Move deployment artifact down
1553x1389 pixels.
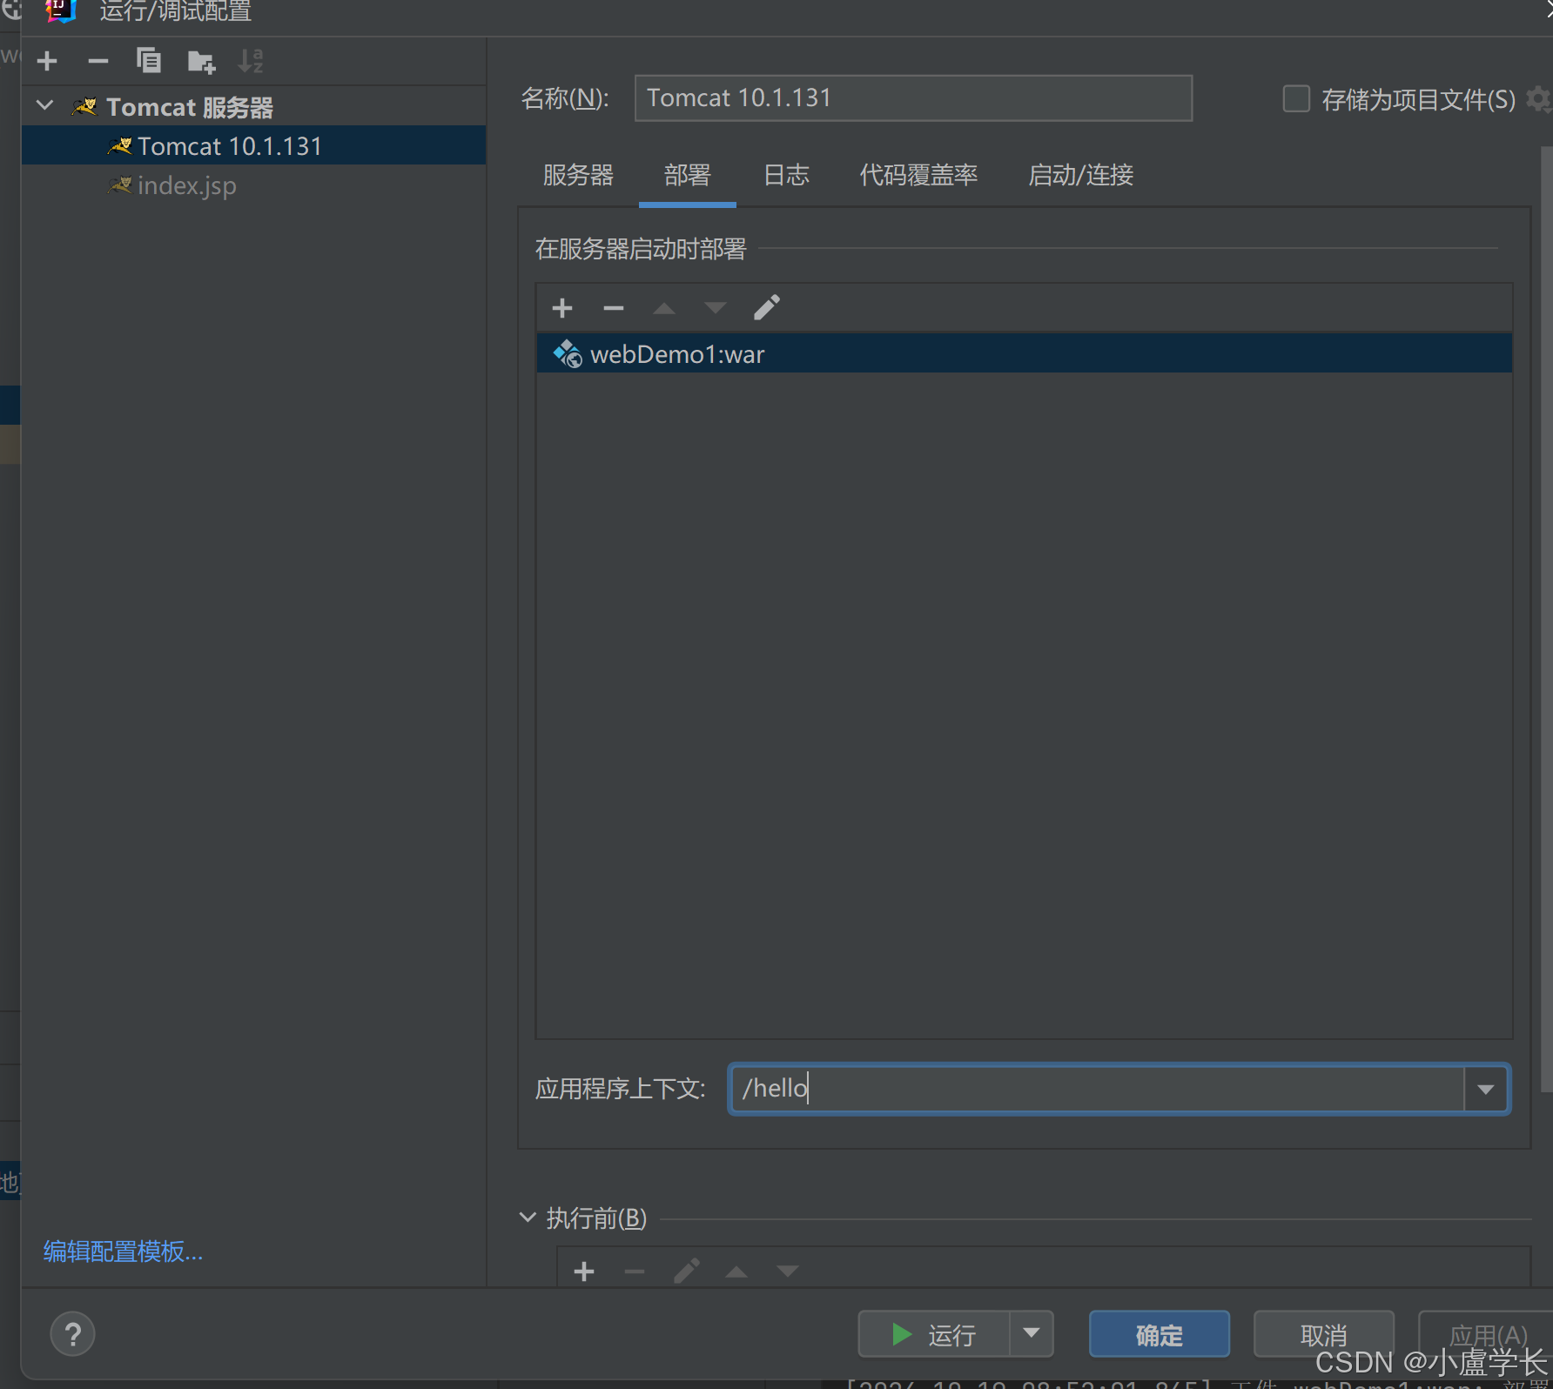coord(716,308)
